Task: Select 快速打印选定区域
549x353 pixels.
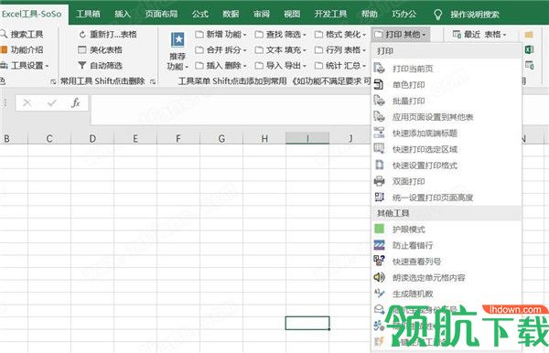Action: [x=447, y=149]
